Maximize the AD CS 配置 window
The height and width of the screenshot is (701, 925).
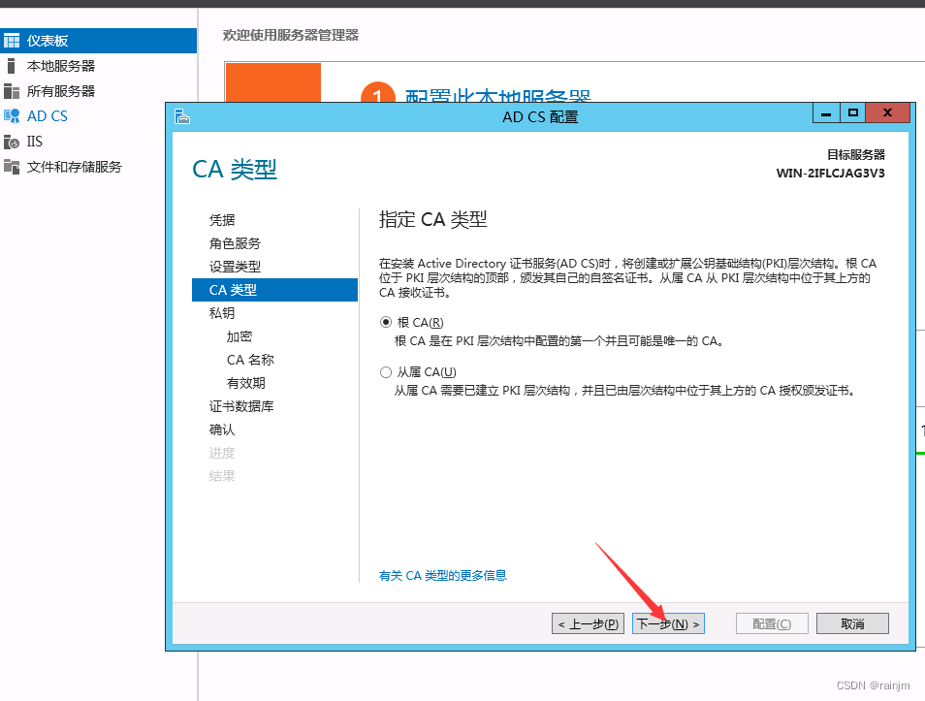852,112
